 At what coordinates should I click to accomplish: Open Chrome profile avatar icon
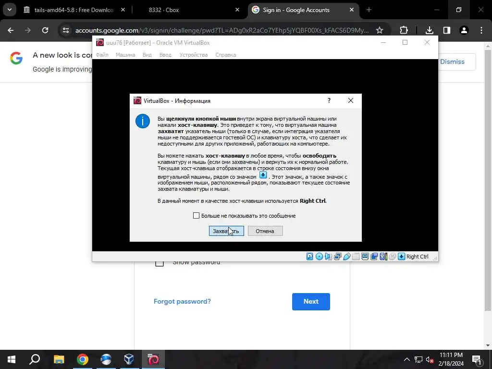[464, 30]
